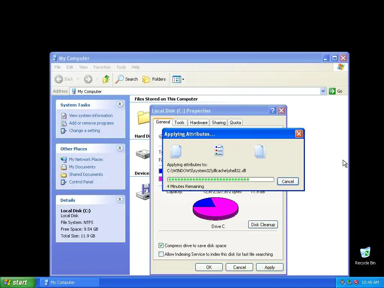Screen dimensions: 384x288
Task: Open the Search toolbar button
Action: click(127, 79)
